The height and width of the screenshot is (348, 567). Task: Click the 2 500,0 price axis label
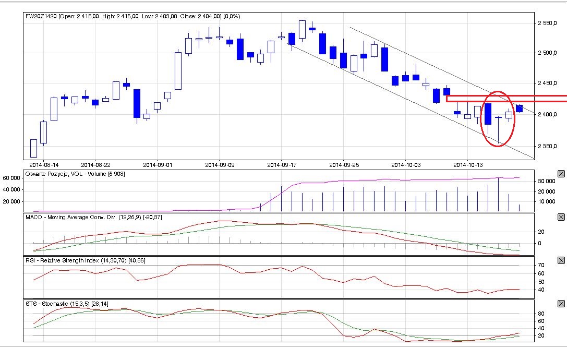(x=547, y=53)
